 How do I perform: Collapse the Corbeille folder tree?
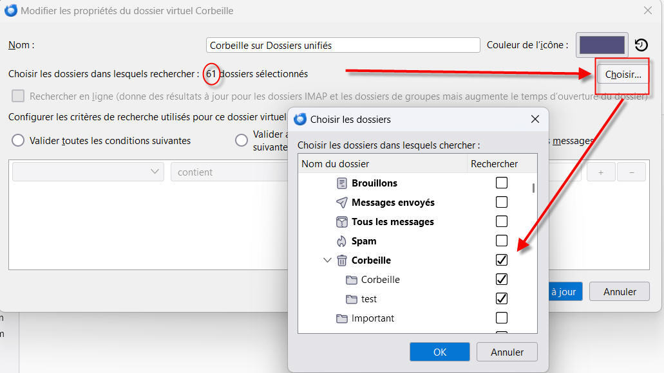(x=327, y=260)
